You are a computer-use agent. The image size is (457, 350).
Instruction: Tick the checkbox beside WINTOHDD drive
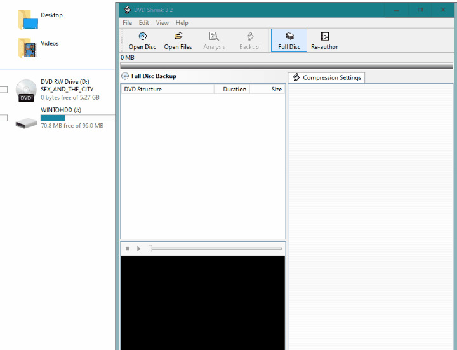click(x=4, y=118)
